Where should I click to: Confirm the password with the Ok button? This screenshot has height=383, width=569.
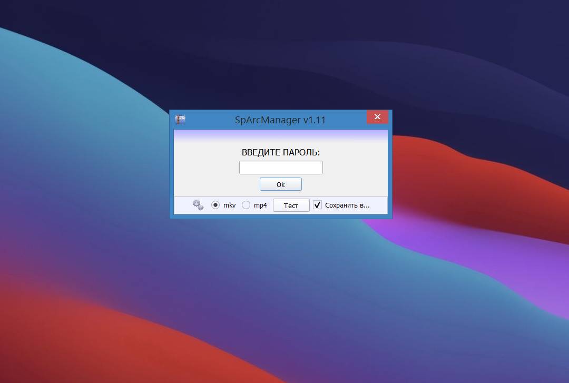tap(280, 184)
